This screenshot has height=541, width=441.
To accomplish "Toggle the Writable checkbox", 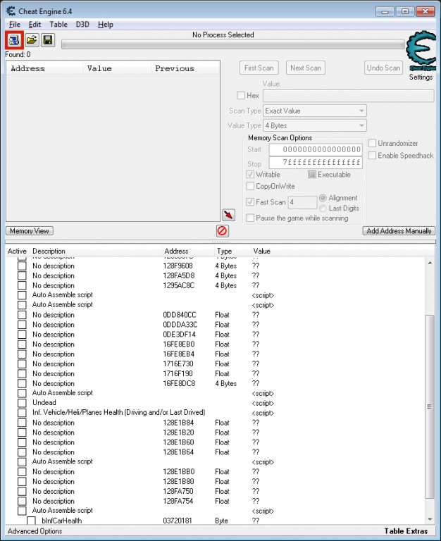I will (x=250, y=174).
